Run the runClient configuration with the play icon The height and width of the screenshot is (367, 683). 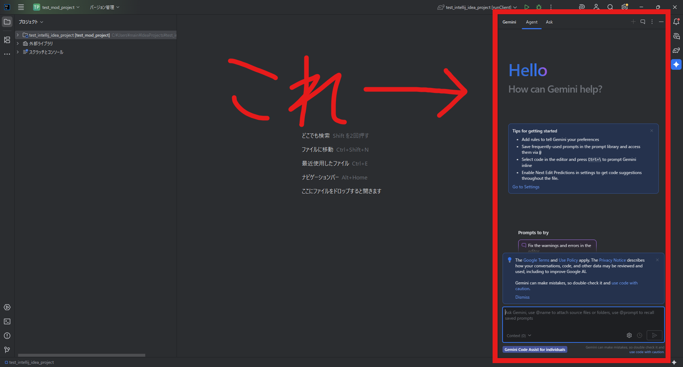click(527, 7)
